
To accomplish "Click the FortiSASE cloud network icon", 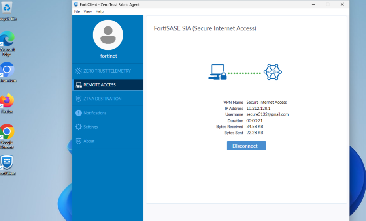I will coord(273,72).
